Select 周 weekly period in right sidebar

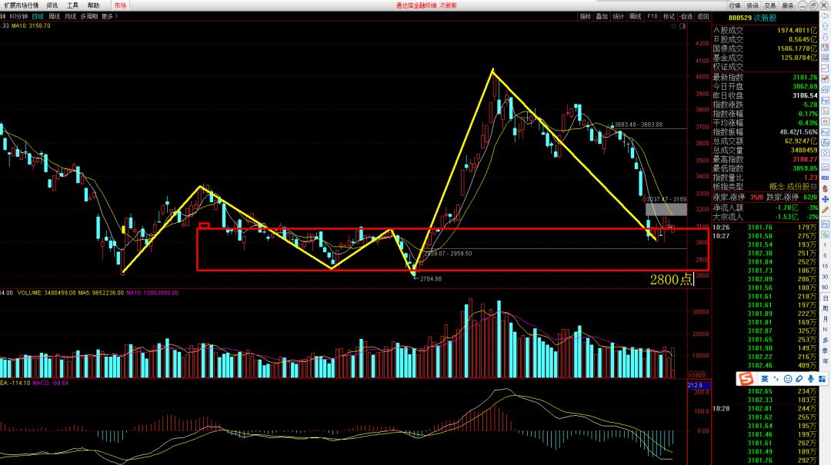[825, 308]
